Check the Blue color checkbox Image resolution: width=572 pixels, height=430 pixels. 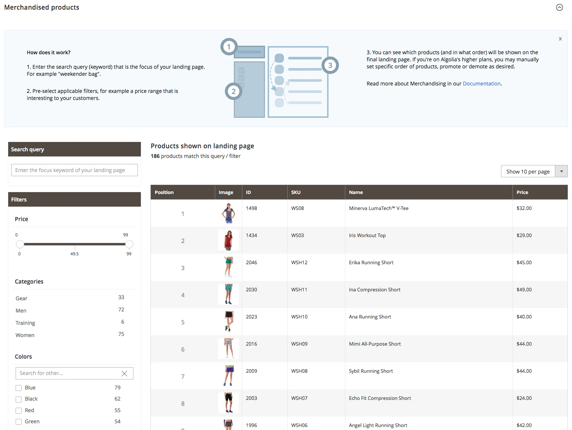pyautogui.click(x=19, y=388)
